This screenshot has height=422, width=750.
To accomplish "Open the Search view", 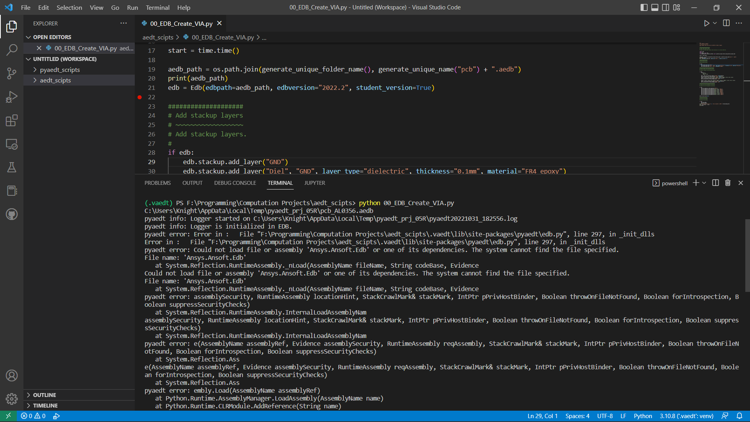I will 12,50.
